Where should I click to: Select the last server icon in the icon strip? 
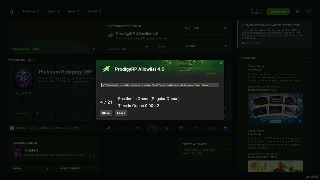(225, 128)
